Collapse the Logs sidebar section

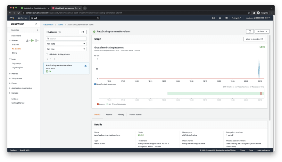click(10, 59)
